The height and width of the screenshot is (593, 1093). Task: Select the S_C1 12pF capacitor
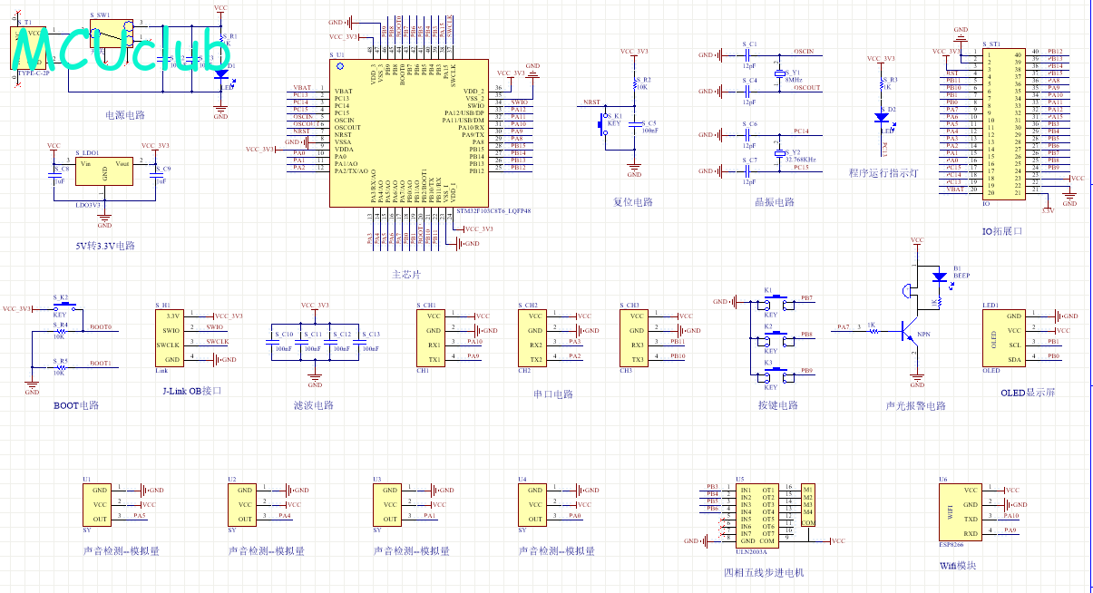[x=749, y=55]
